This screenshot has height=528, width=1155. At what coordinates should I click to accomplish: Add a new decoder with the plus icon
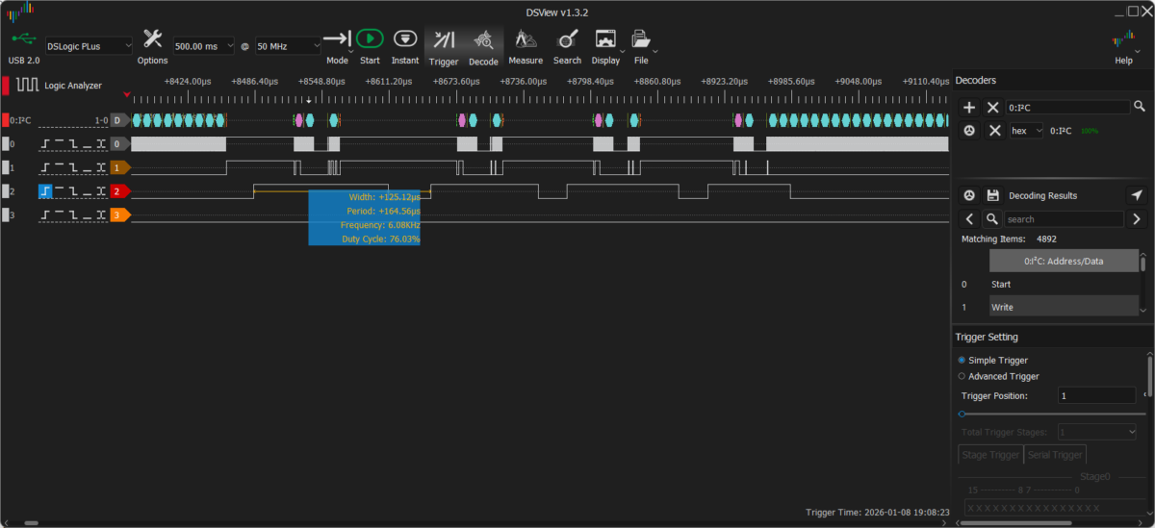pos(969,107)
